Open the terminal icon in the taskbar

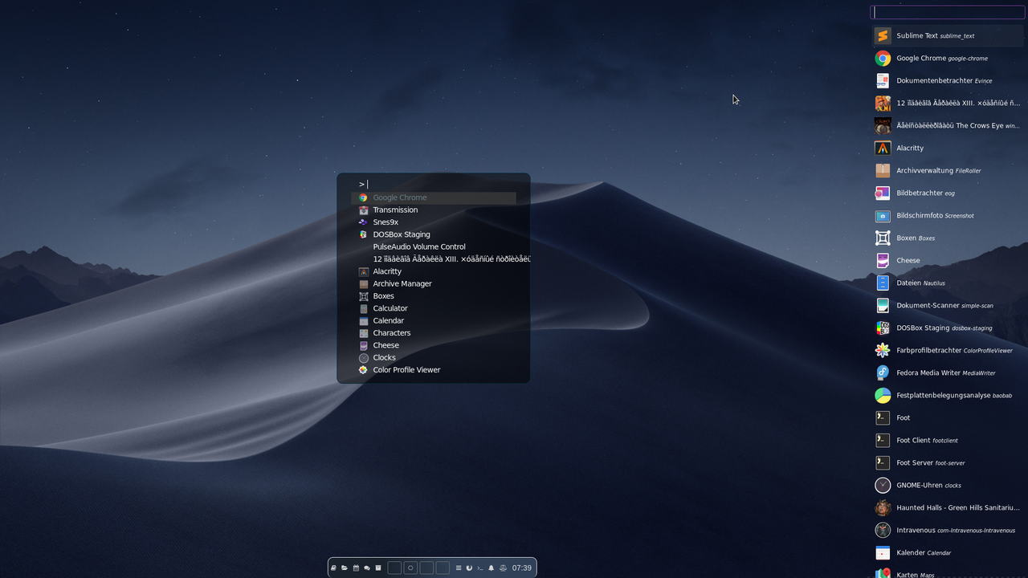click(480, 568)
